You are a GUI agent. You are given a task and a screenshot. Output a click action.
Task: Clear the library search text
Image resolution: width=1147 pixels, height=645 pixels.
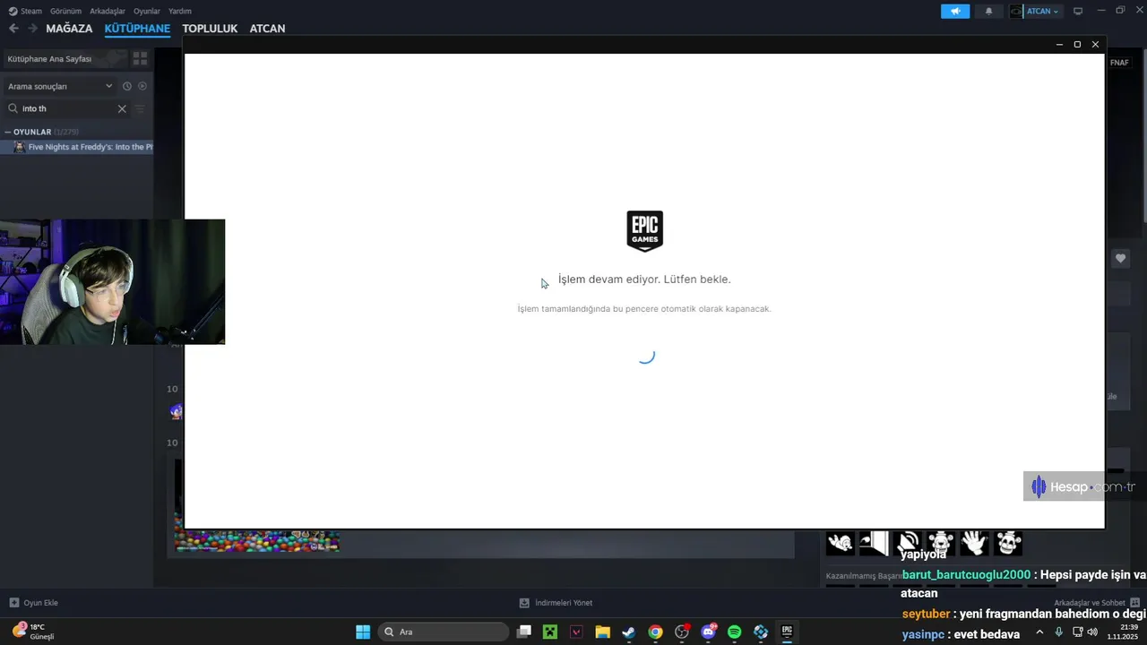122,108
